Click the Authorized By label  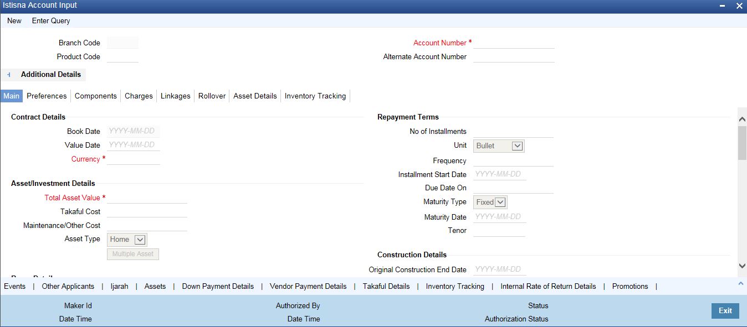coord(298,305)
